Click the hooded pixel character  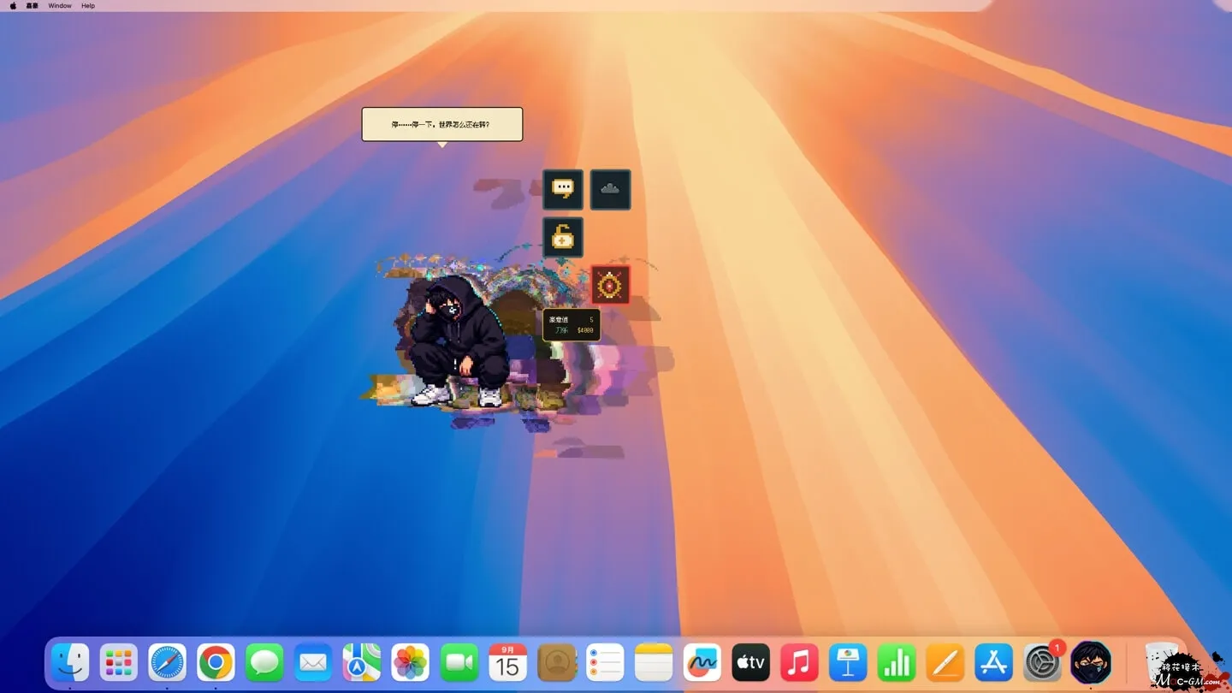[x=458, y=342]
